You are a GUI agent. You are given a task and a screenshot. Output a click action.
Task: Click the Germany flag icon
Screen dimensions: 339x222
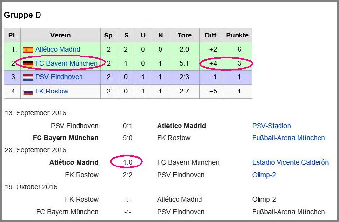pos(28,64)
